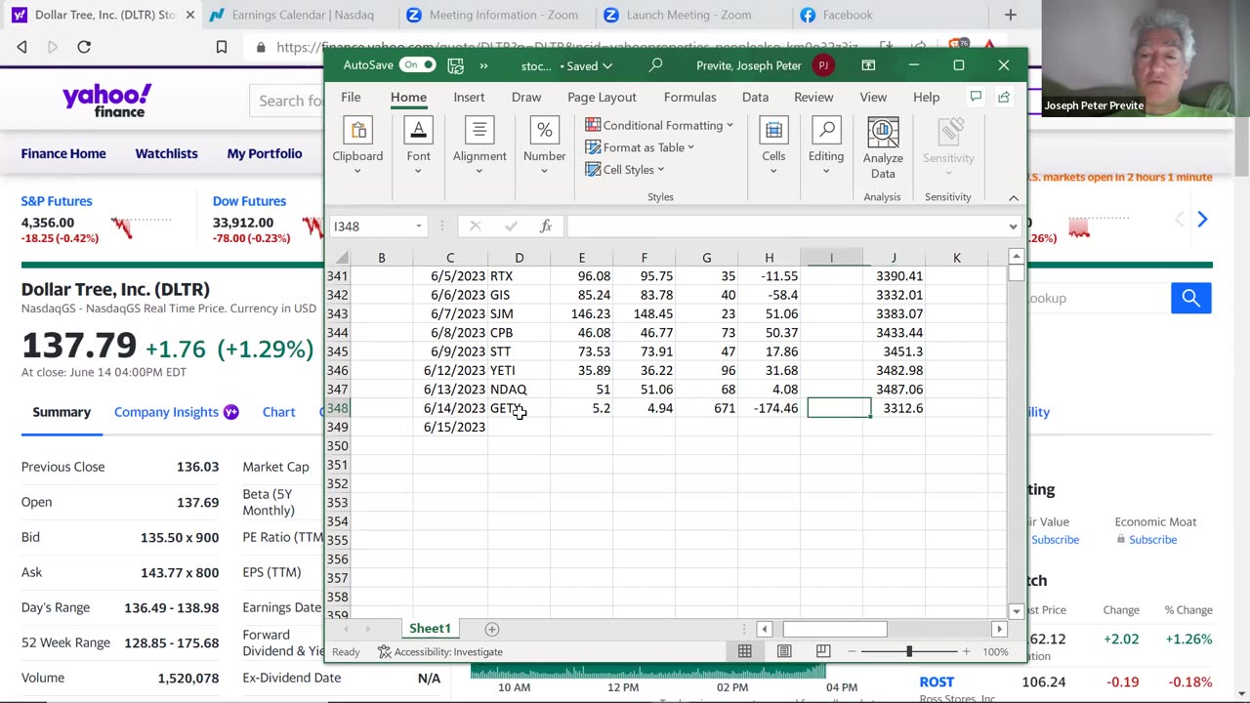Select the Sheet1 worksheet tab

430,629
